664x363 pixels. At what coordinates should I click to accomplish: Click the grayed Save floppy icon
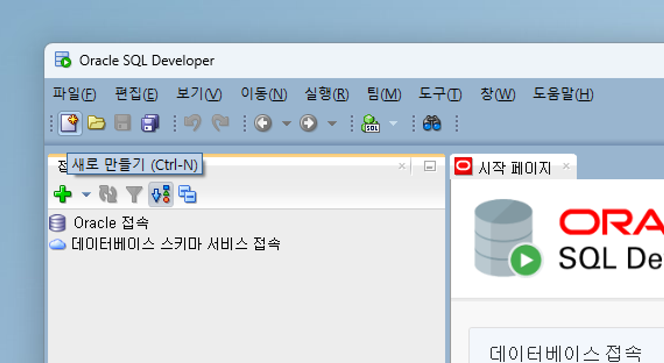[123, 123]
